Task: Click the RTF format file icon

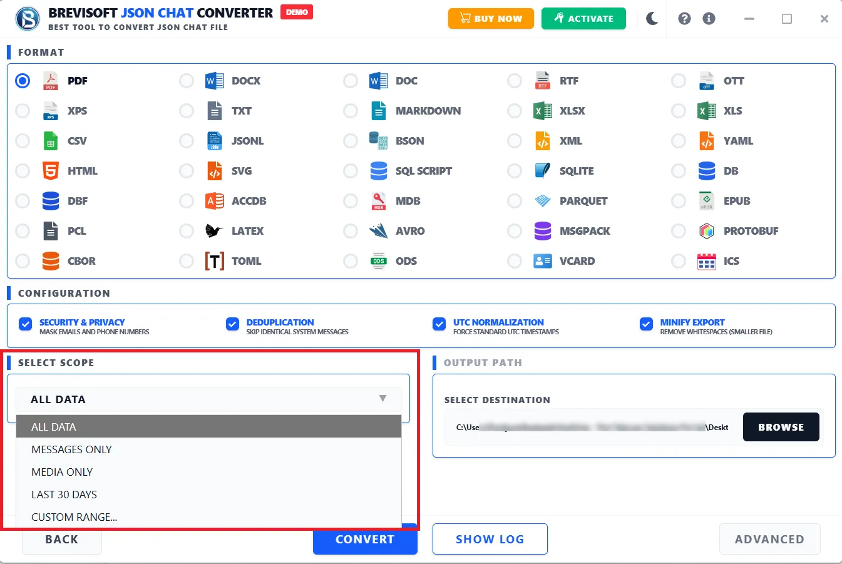Action: [543, 81]
